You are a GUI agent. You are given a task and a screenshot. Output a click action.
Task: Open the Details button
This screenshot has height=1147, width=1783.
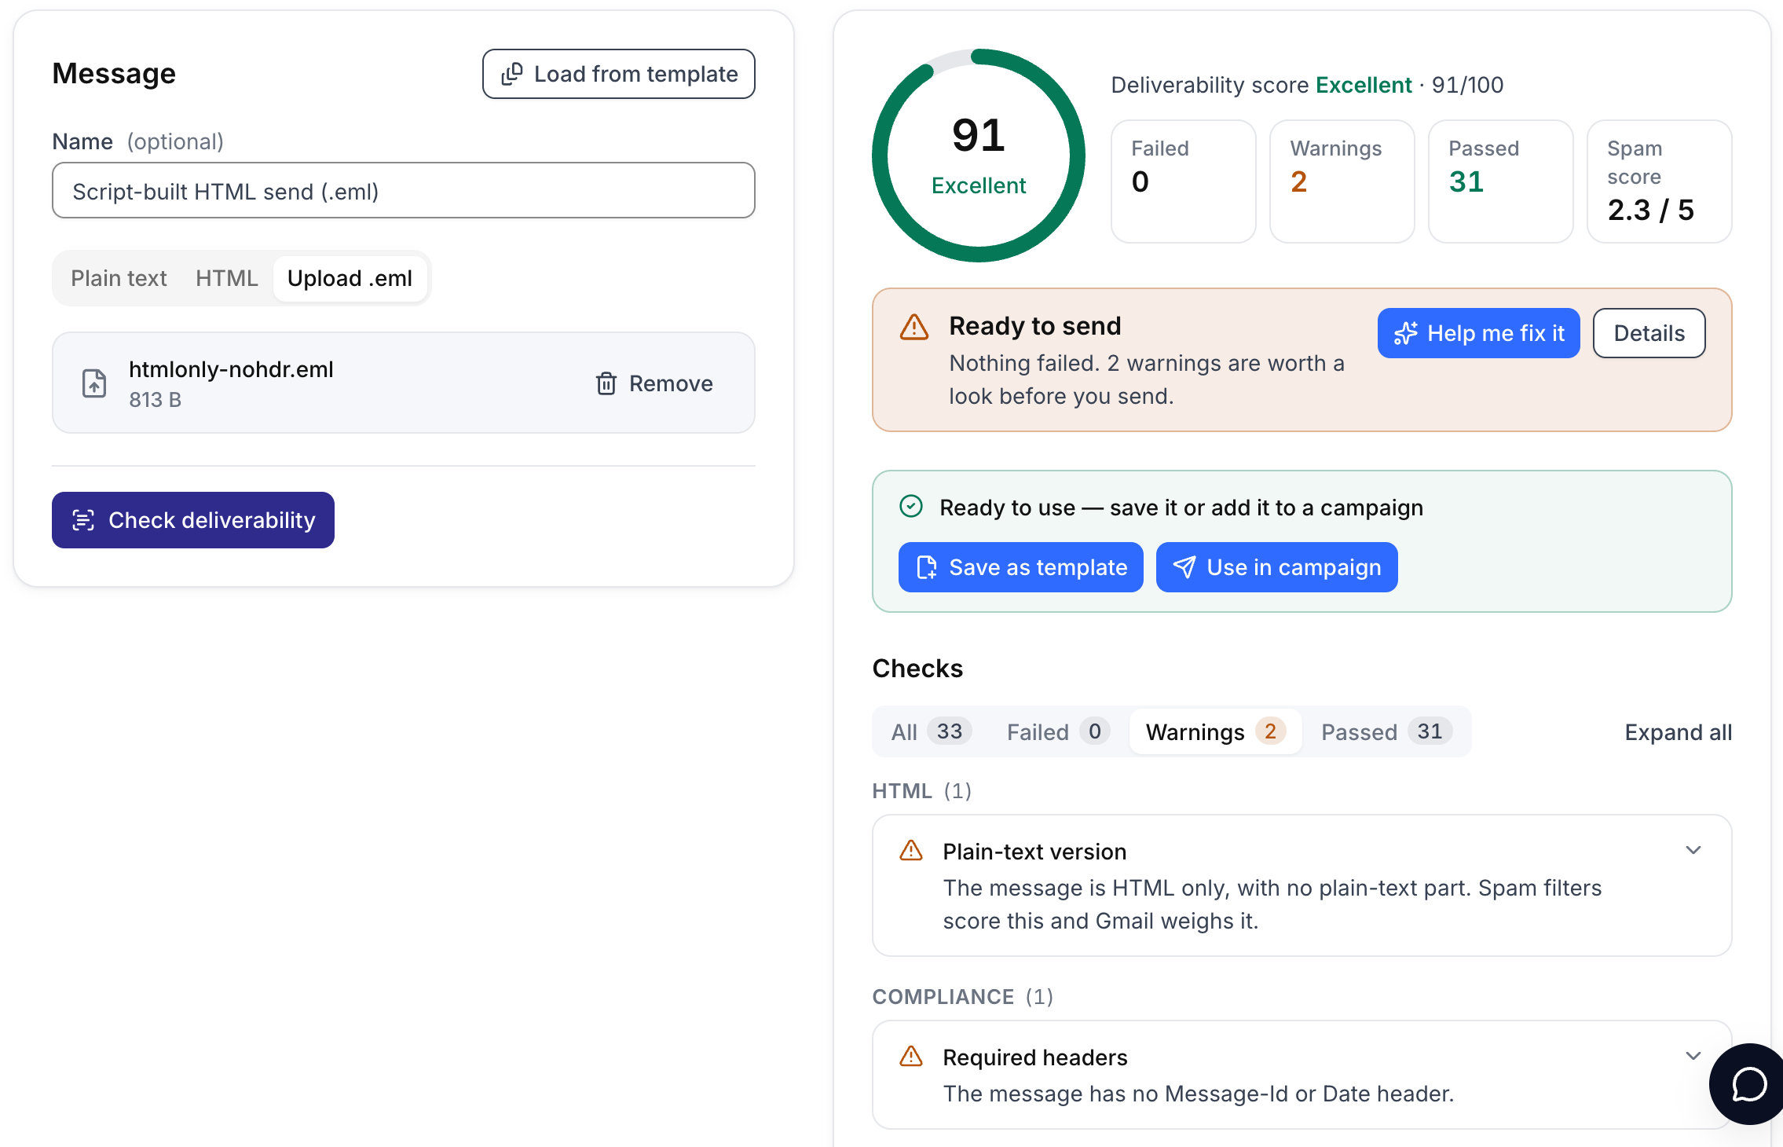(1649, 333)
